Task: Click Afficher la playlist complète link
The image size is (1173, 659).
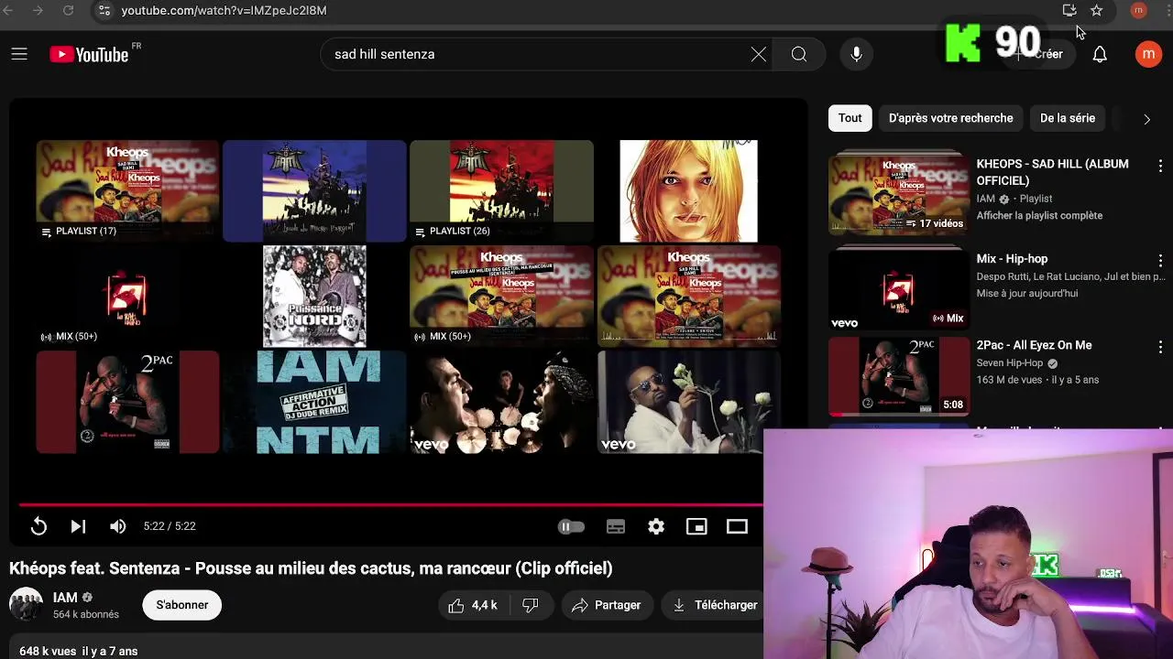Action: pyautogui.click(x=1039, y=215)
